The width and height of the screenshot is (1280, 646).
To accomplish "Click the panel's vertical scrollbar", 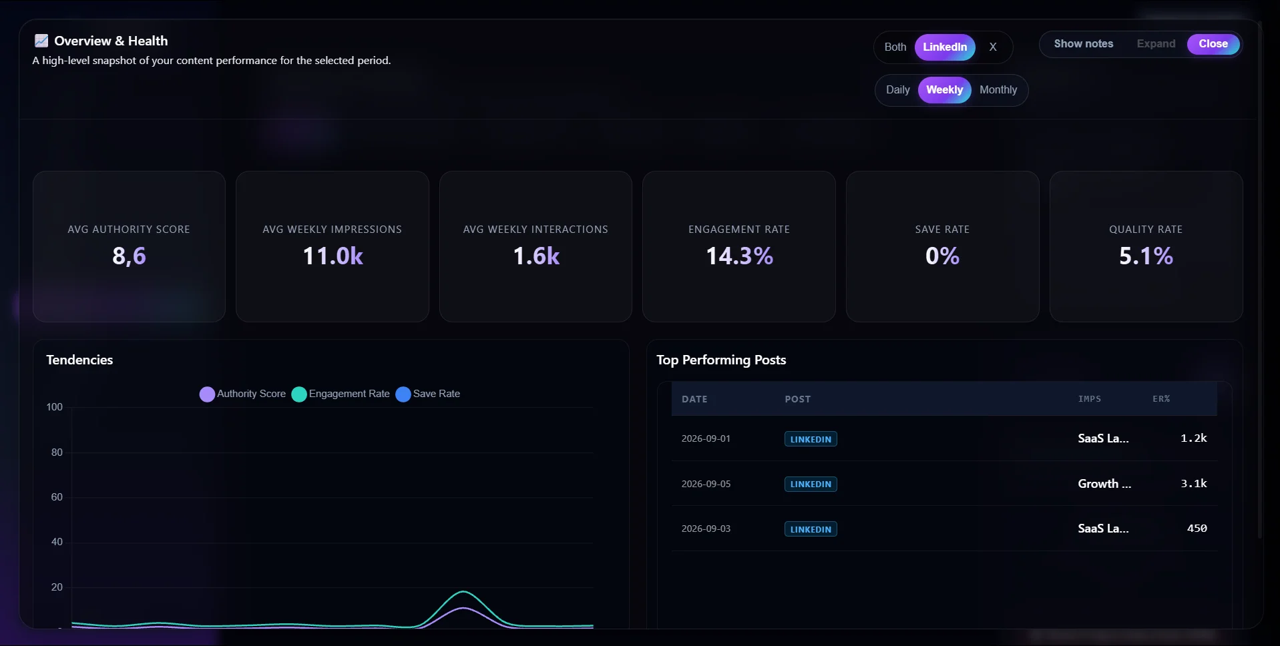I will coord(1259,280).
